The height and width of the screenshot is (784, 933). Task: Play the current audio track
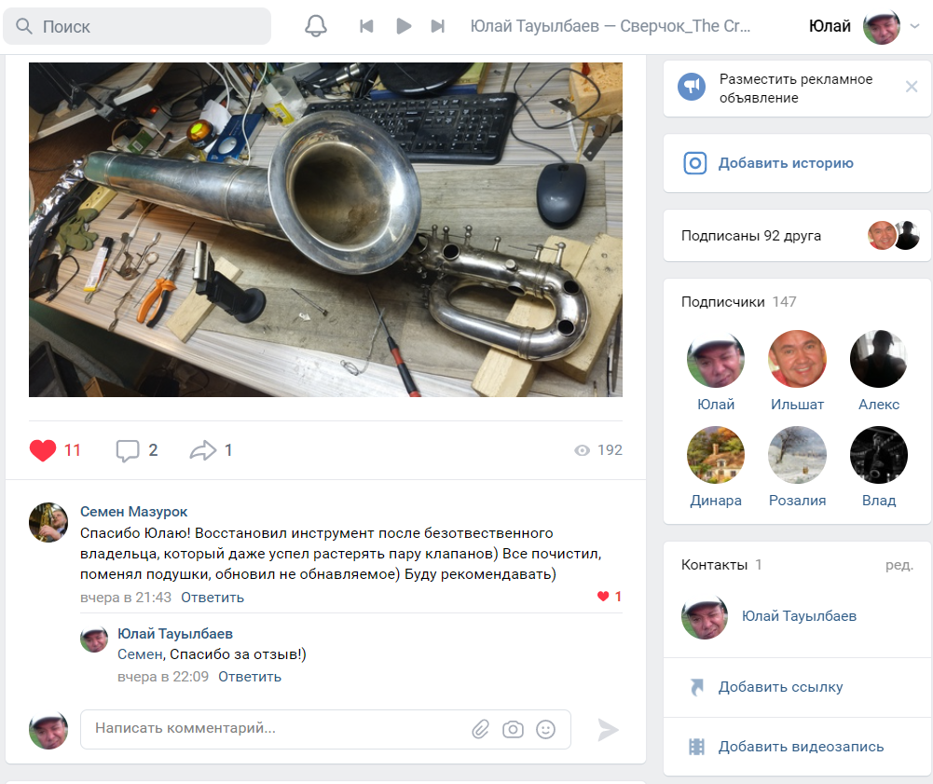404,26
